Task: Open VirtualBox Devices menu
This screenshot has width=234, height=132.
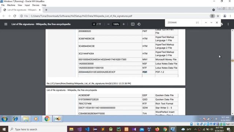Action: pos(36,5)
